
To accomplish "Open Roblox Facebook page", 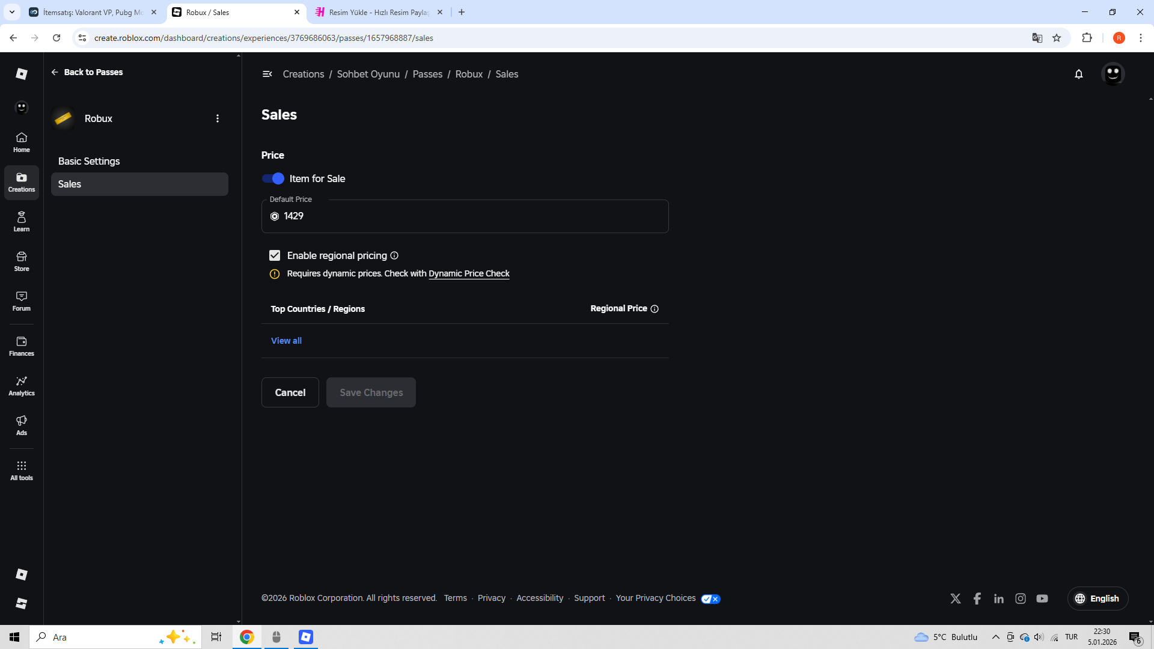I will click(x=977, y=599).
